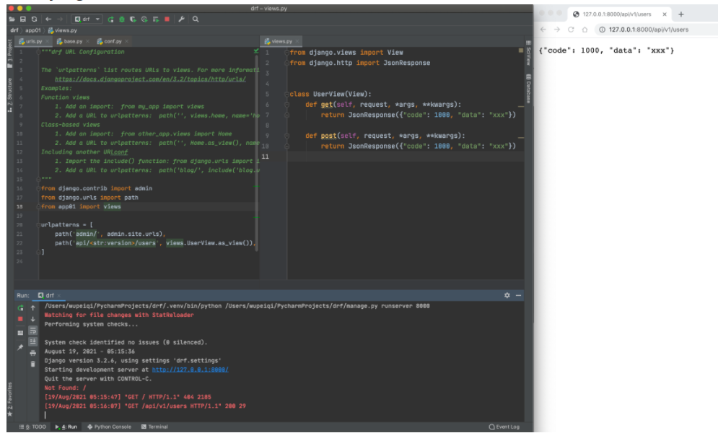Click the Synchronize reload icon in toolbar
This screenshot has height=446, width=718.
(x=34, y=19)
